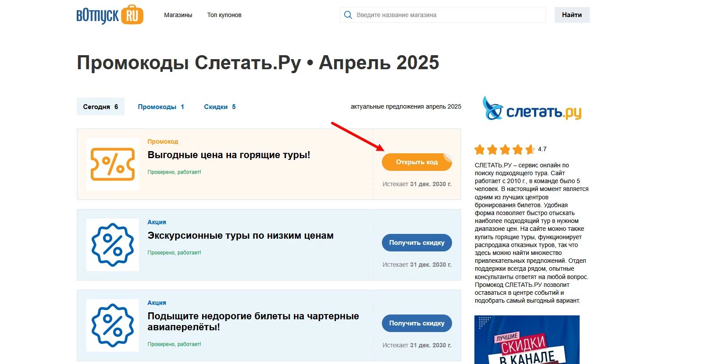Click the star rating 4.7
716x364 pixels.
(x=510, y=149)
